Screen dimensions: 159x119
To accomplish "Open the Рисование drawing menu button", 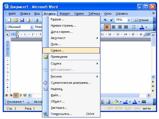I will [16, 102].
